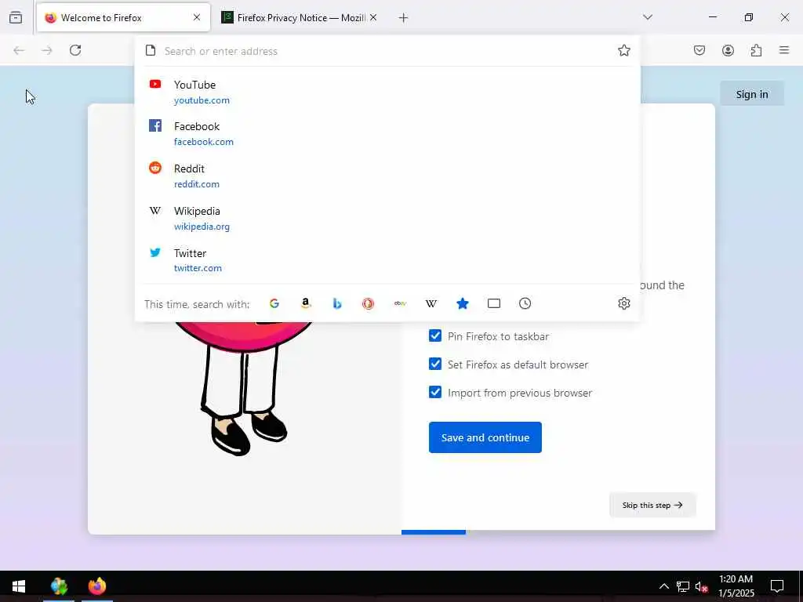This screenshot has height=602, width=803.
Task: Uncheck Set Firefox as default browser
Action: pos(434,364)
